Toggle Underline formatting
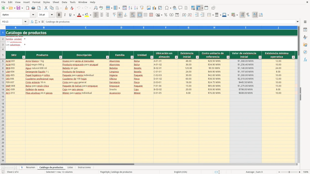The width and height of the screenshot is (310, 174). click(70, 15)
